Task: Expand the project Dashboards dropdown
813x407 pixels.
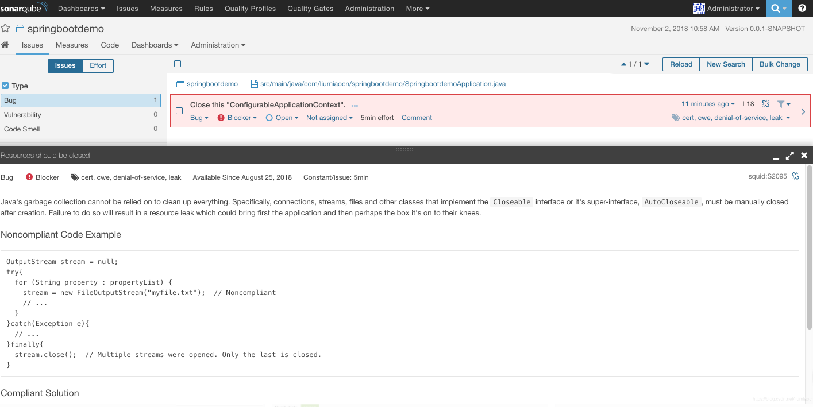Action: (x=155, y=45)
